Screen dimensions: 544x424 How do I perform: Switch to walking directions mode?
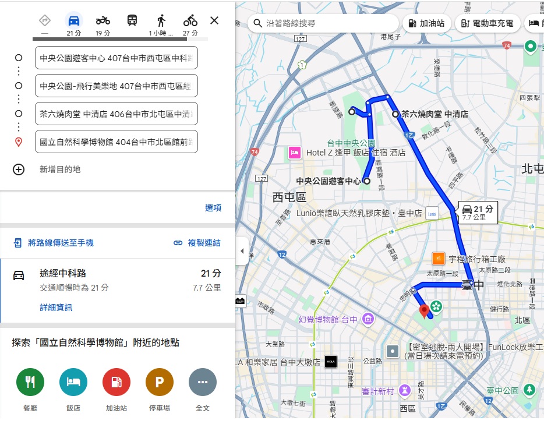[x=161, y=24]
